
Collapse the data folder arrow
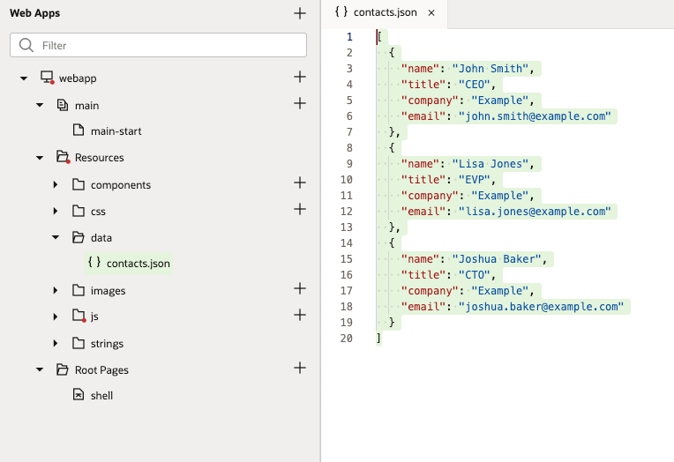(x=56, y=237)
